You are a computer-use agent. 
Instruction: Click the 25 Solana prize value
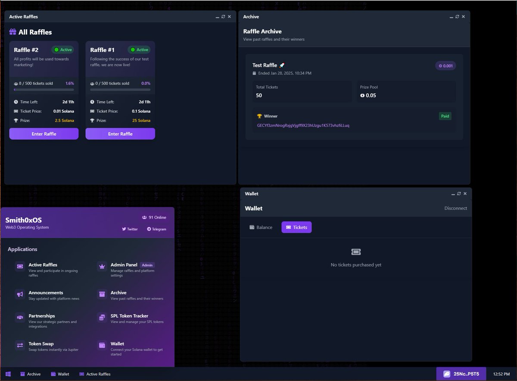point(142,120)
